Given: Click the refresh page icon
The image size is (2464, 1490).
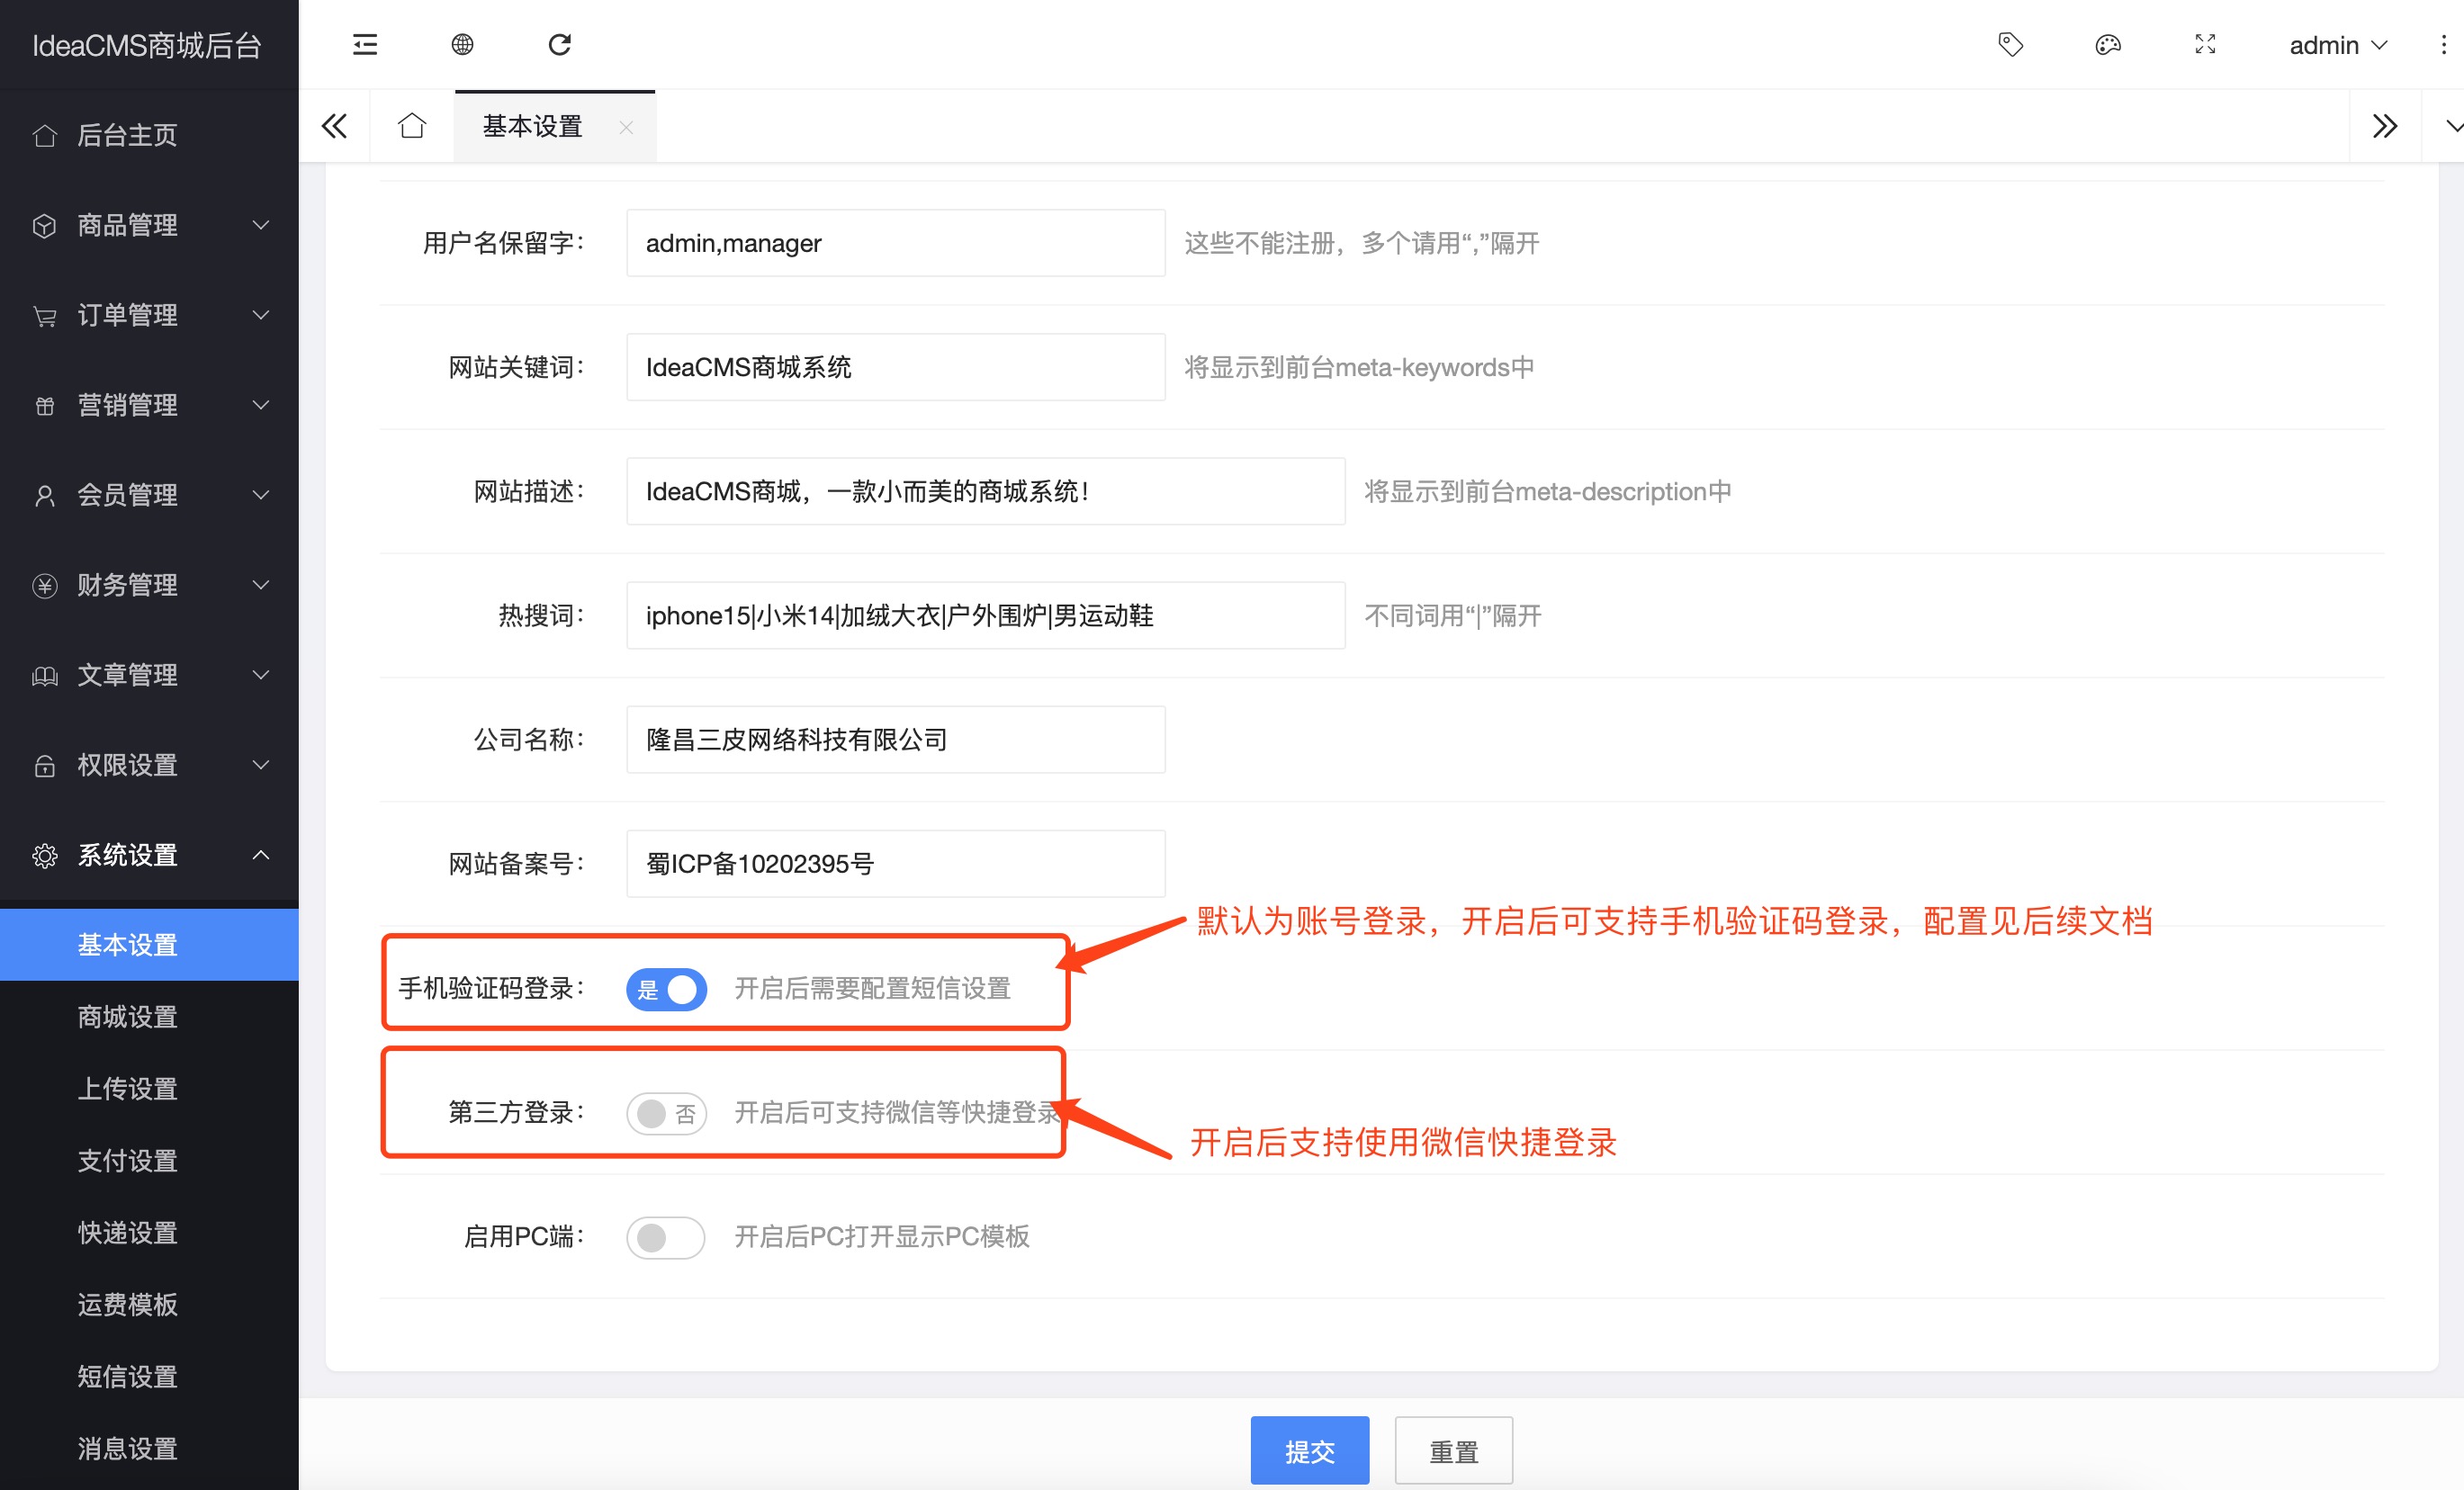Looking at the screenshot, I should point(560,44).
